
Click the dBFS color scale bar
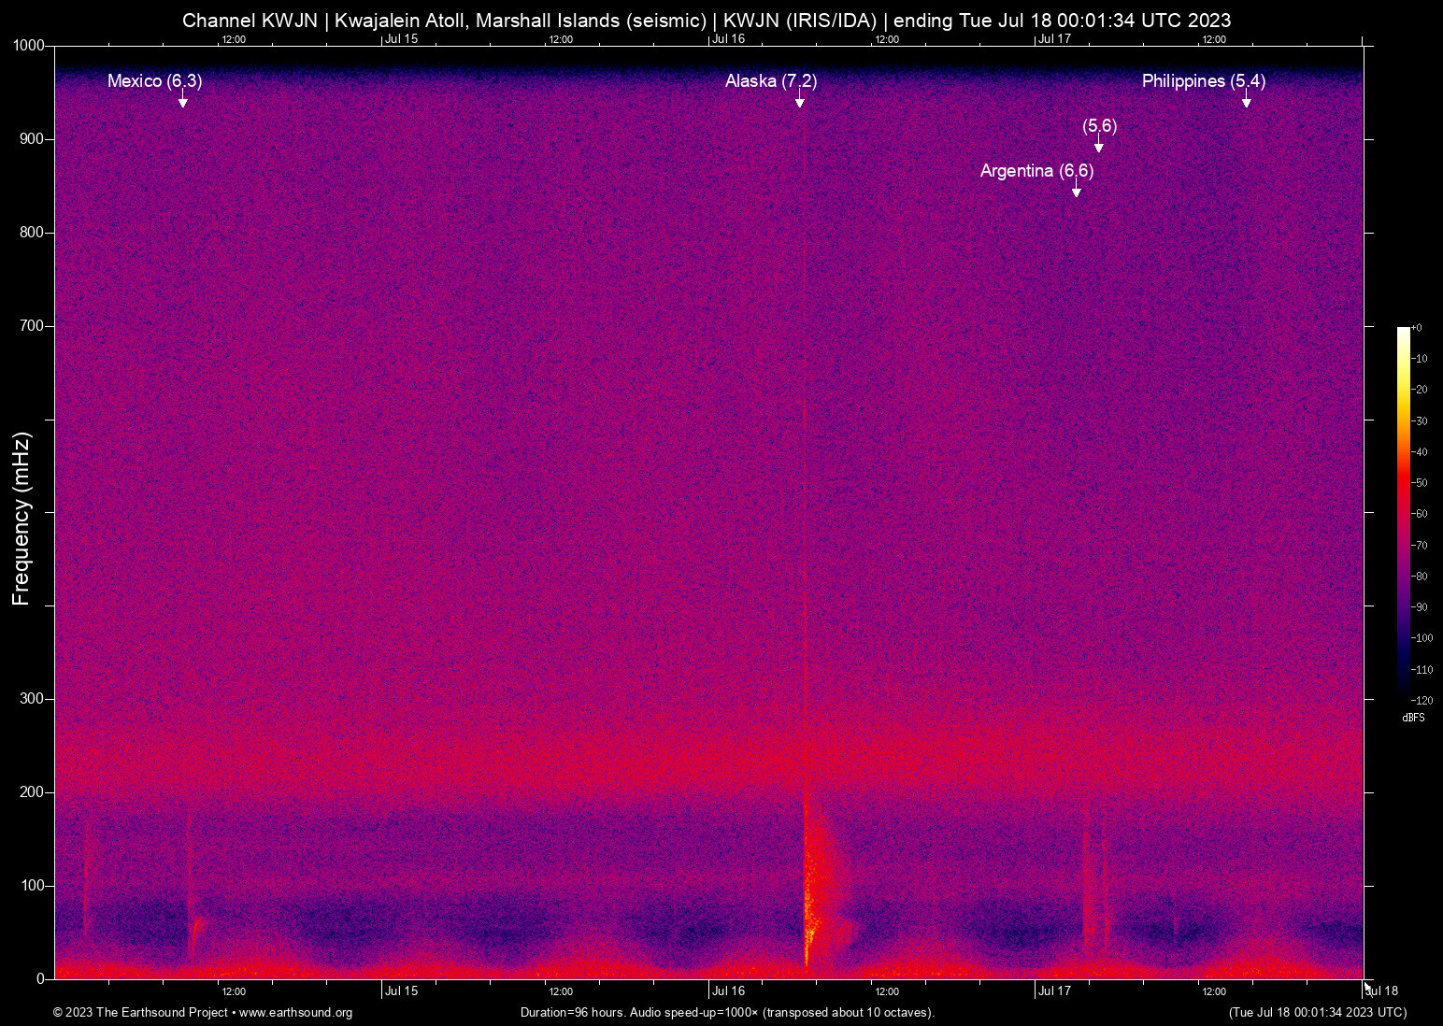tap(1403, 512)
